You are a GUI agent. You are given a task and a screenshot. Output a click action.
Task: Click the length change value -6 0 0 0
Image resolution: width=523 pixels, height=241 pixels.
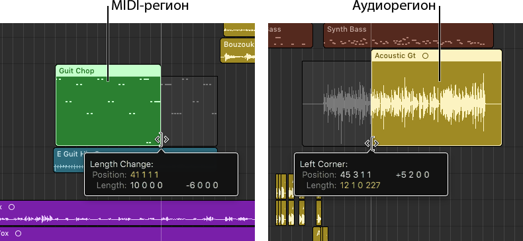pyautogui.click(x=202, y=186)
